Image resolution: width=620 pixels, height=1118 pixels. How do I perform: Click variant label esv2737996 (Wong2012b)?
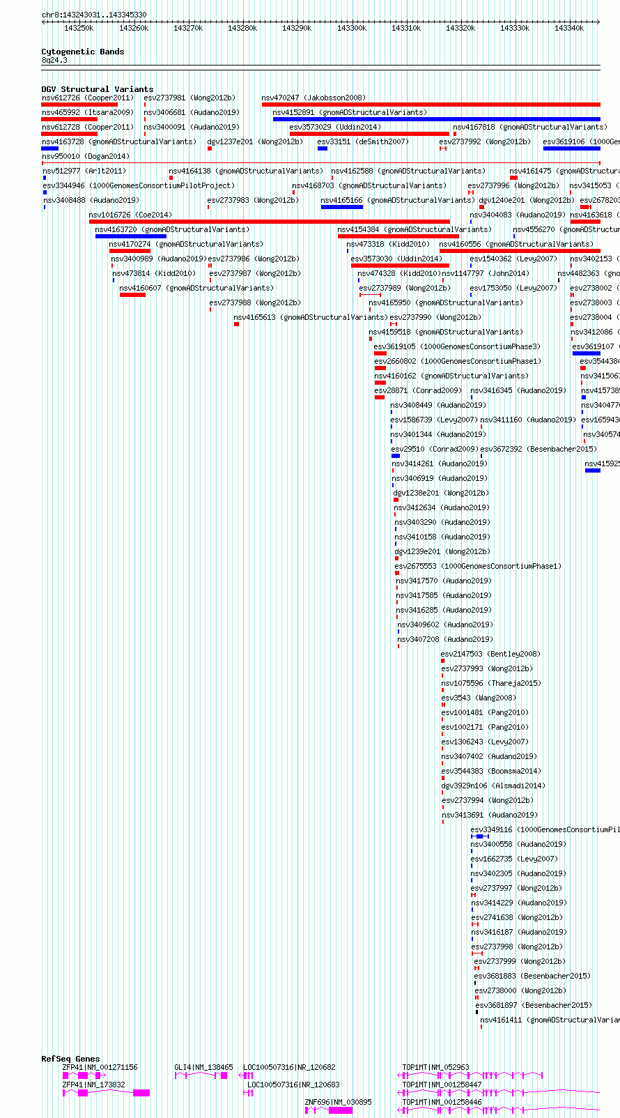513,185
